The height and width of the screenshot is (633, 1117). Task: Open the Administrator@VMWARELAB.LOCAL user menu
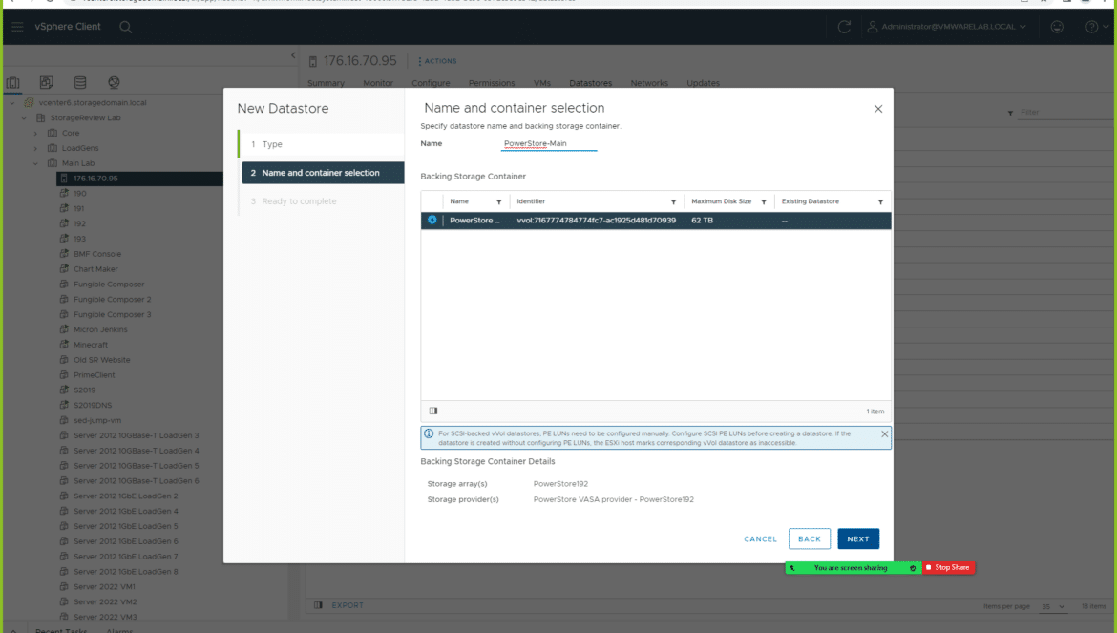947,27
